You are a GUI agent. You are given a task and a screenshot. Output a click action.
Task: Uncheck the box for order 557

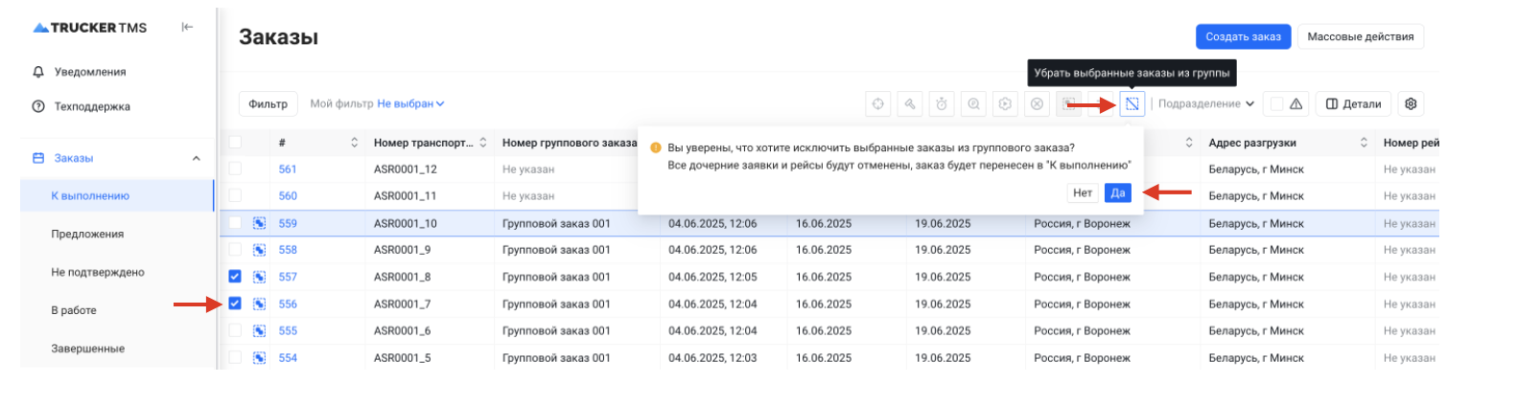pyautogui.click(x=235, y=277)
